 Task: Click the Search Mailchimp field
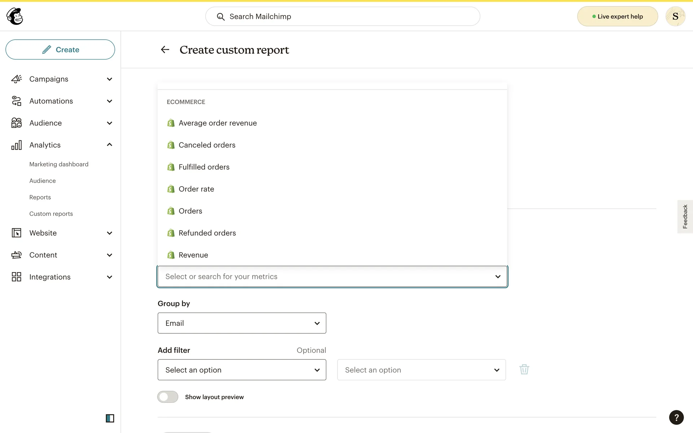click(343, 17)
